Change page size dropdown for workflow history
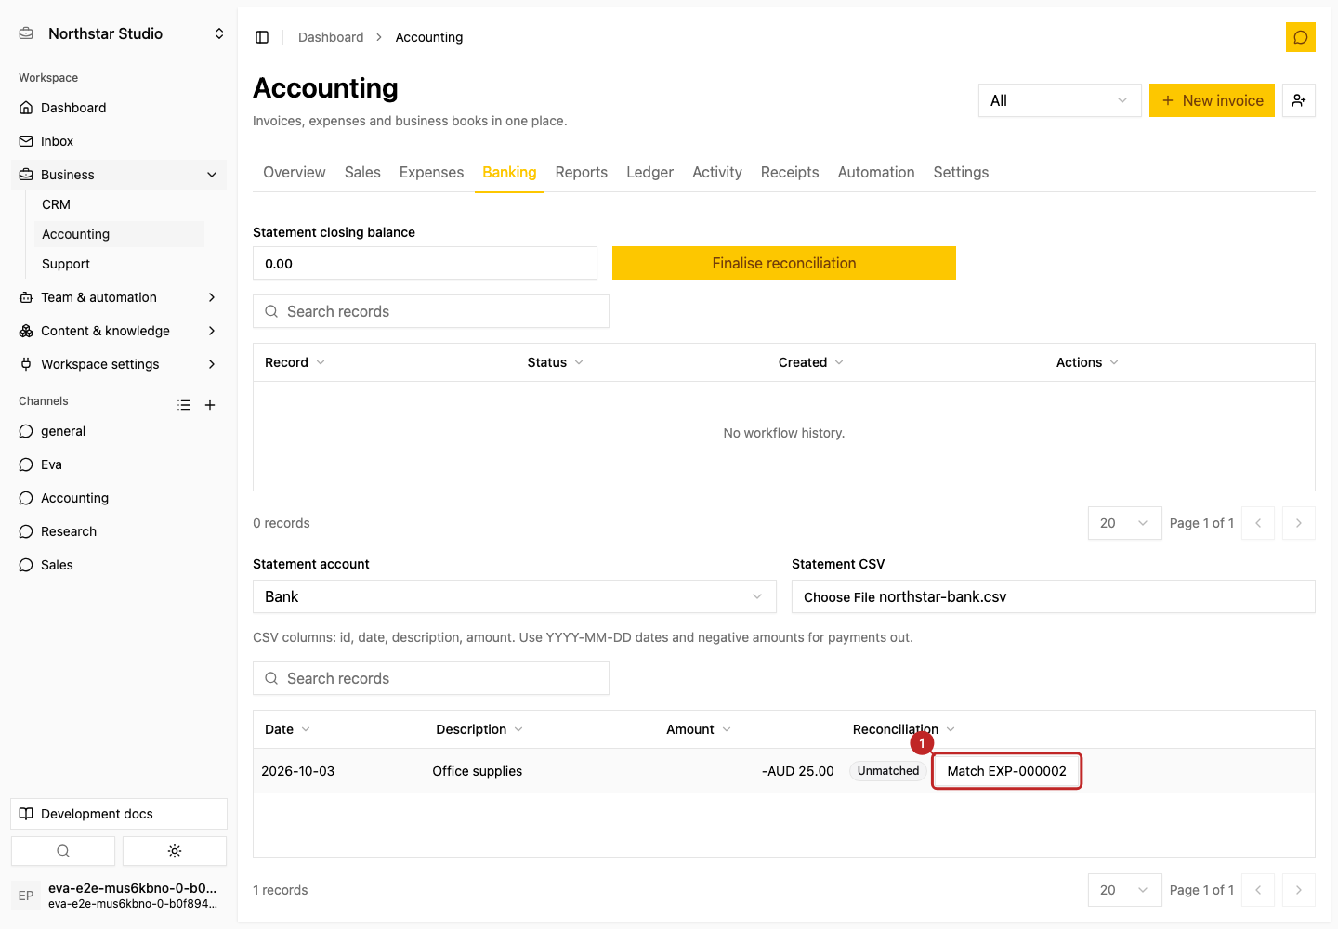This screenshot has width=1338, height=929. 1124,523
